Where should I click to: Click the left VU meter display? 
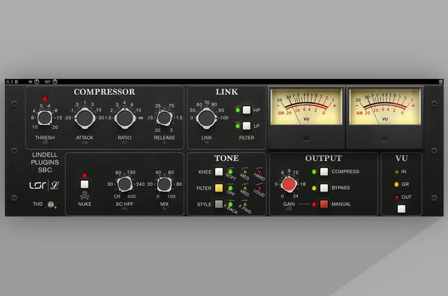coord(307,107)
